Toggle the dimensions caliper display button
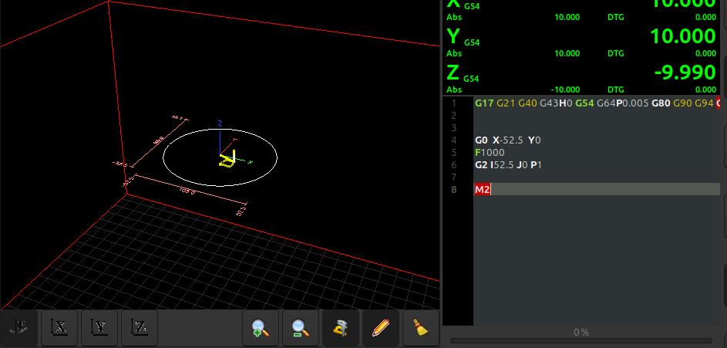 click(x=340, y=328)
